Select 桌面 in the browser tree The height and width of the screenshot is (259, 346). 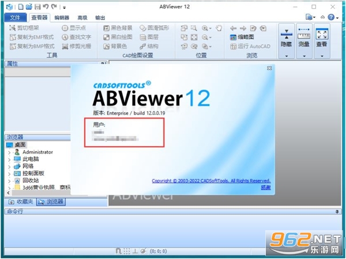coord(20,145)
